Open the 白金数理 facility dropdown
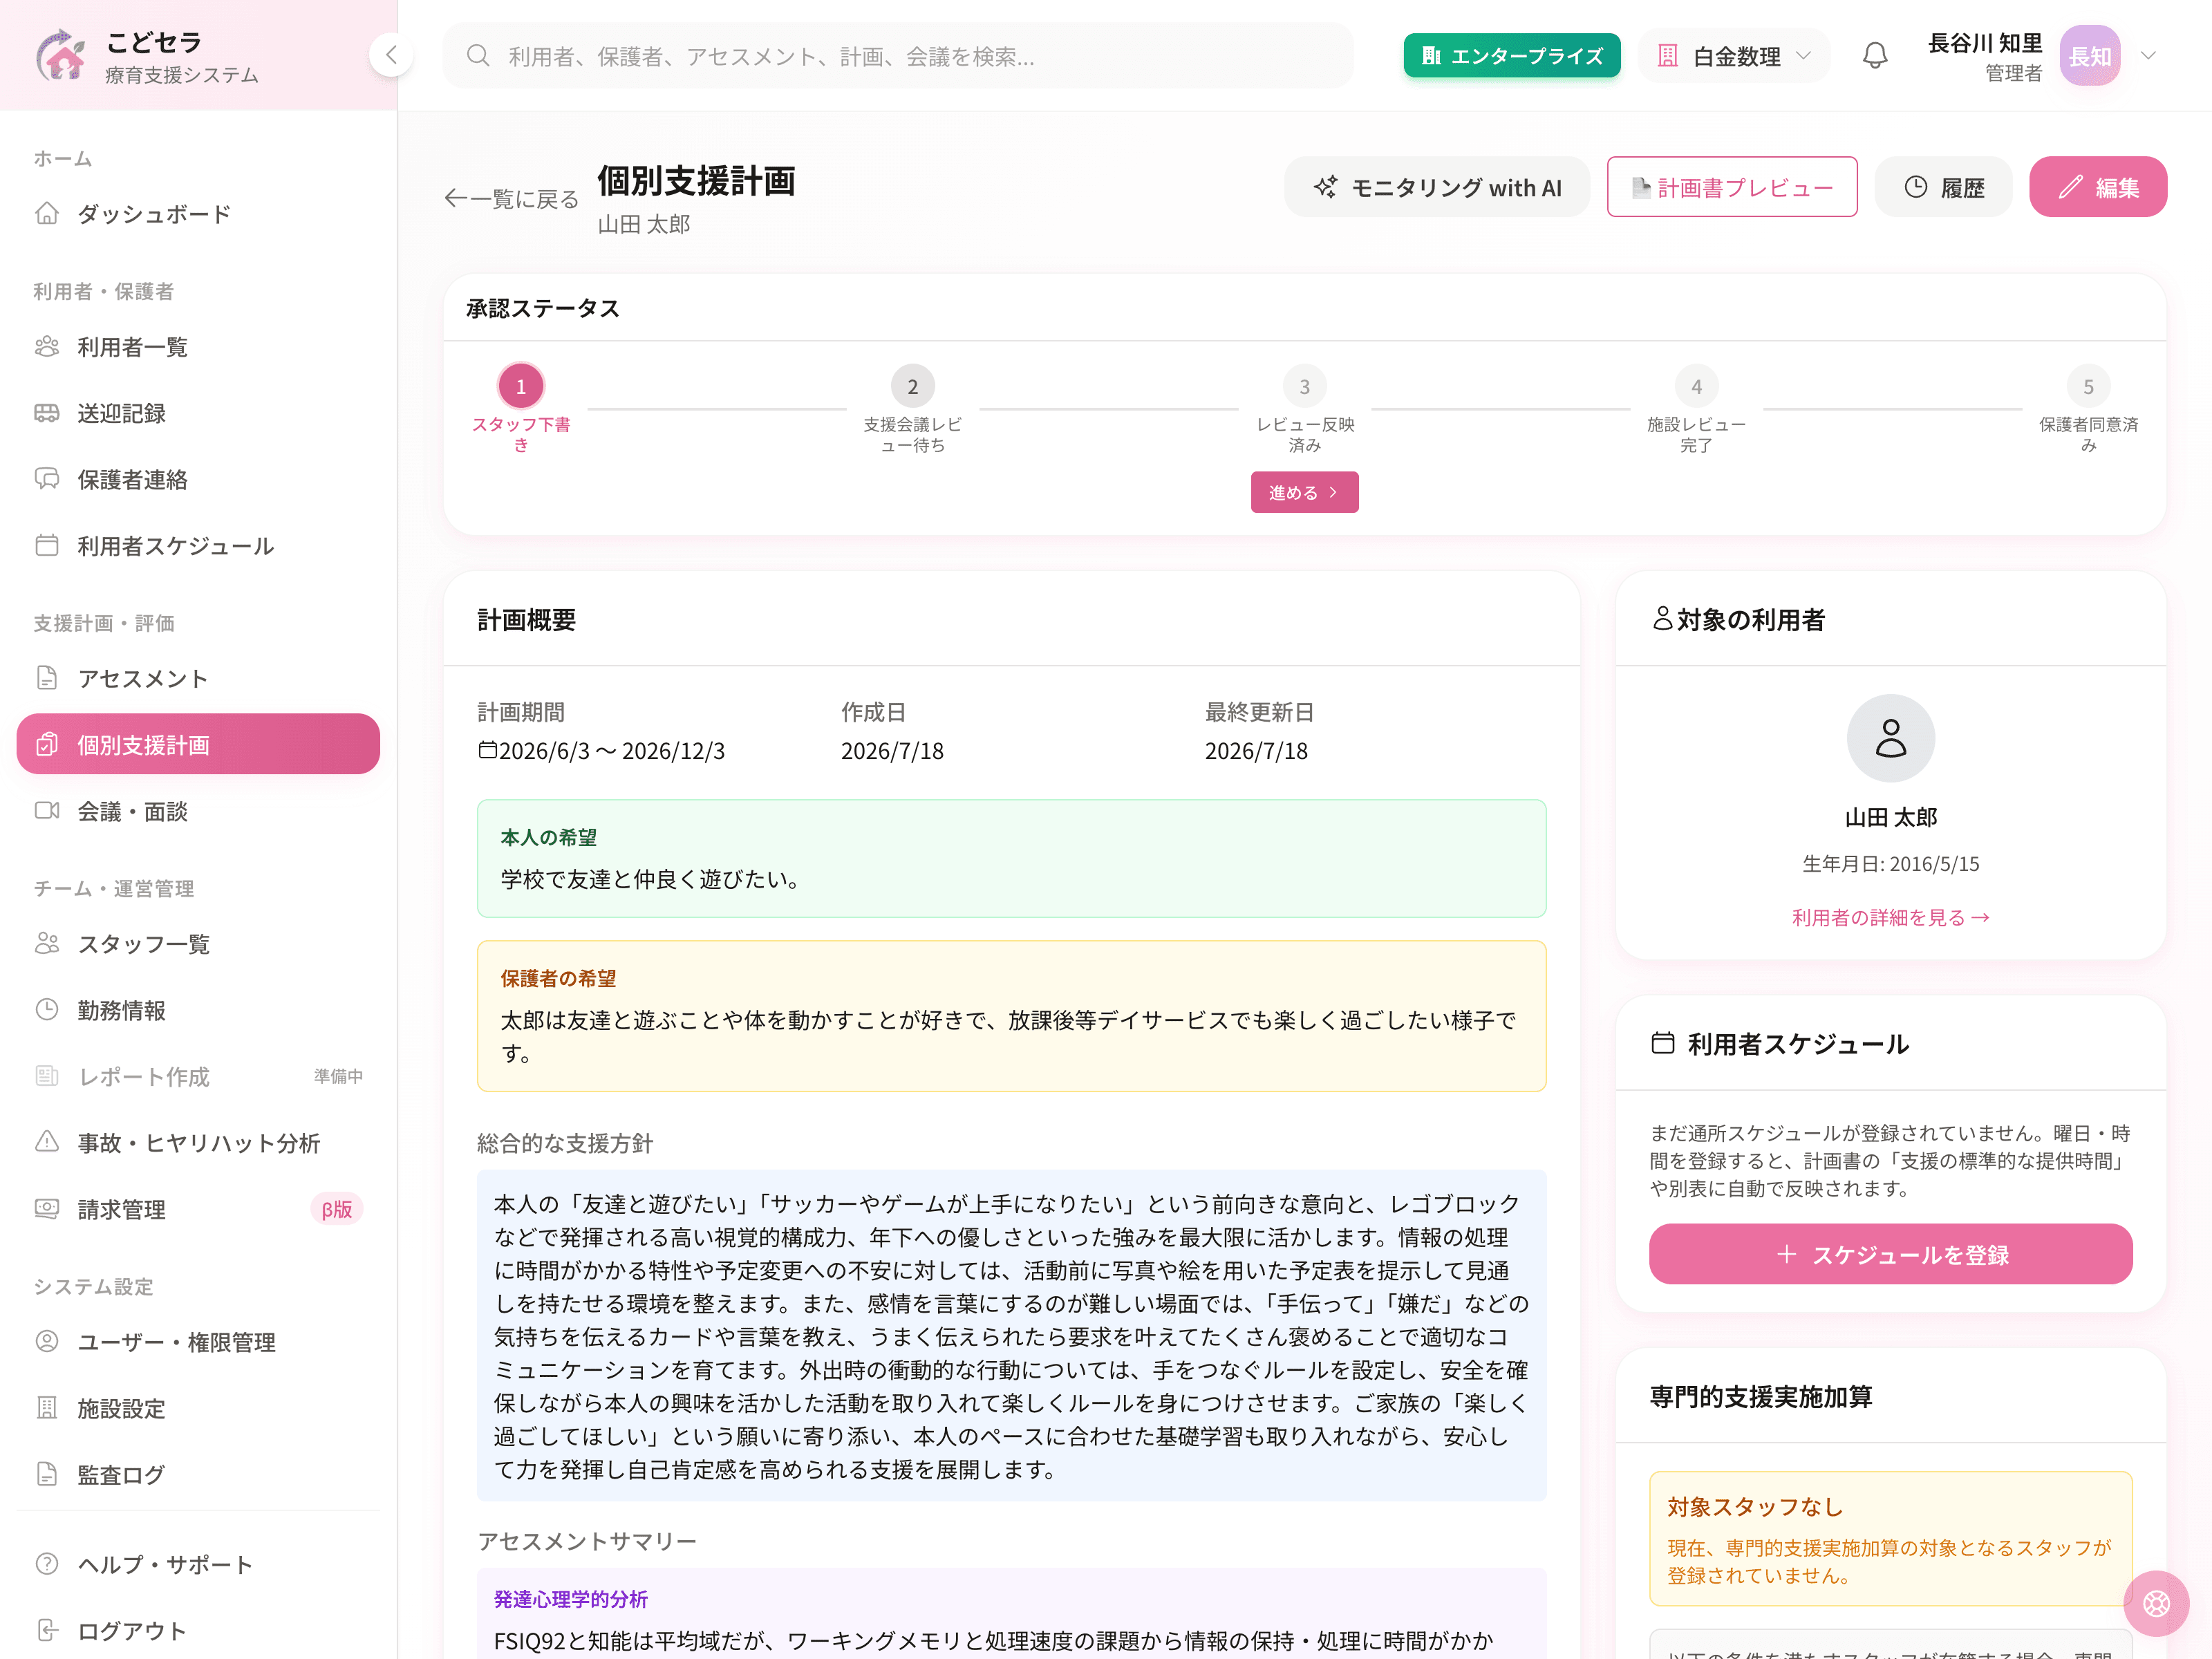The width and height of the screenshot is (2212, 1659). [x=1734, y=56]
